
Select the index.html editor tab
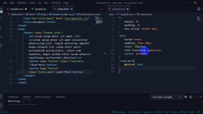(63, 9)
